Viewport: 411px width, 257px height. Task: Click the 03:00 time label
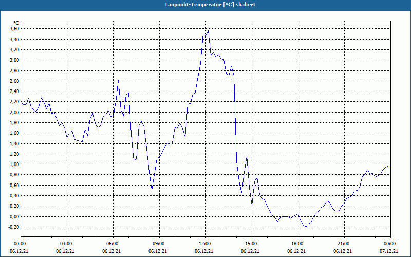pos(67,244)
